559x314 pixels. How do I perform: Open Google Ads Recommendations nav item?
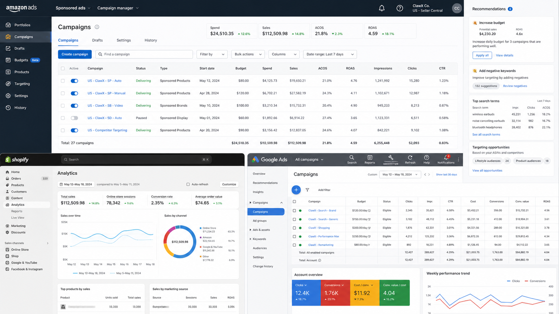(265, 183)
